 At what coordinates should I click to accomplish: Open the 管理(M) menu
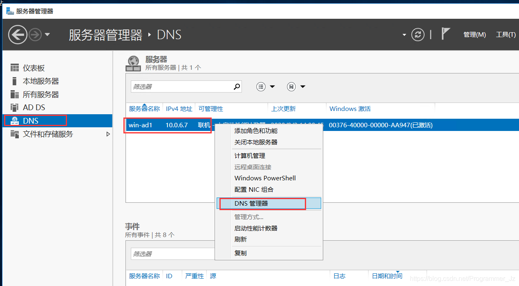click(474, 35)
